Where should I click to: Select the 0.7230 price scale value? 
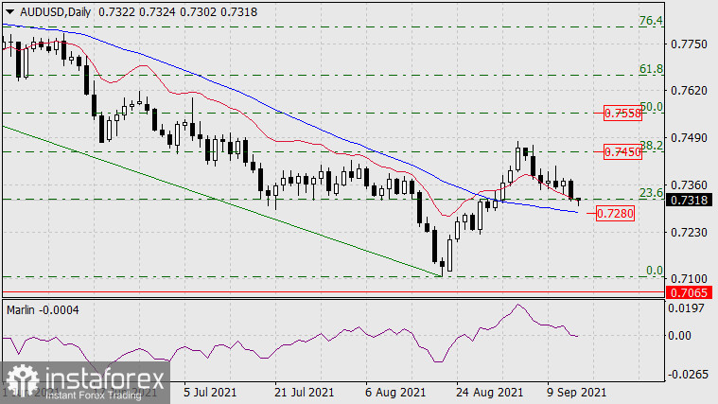689,232
